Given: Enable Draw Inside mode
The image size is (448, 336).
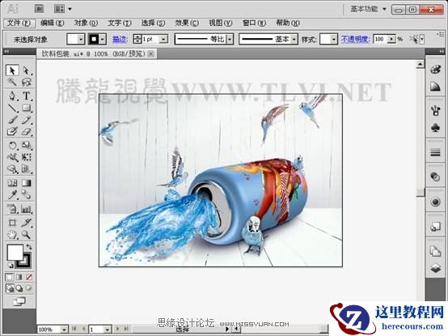Looking at the screenshot, I should click(29, 288).
